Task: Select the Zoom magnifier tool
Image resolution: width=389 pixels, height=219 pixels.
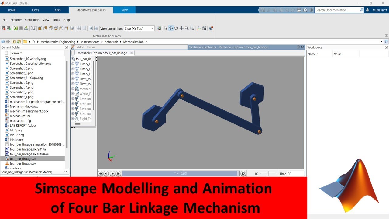Action: pyautogui.click(x=187, y=28)
